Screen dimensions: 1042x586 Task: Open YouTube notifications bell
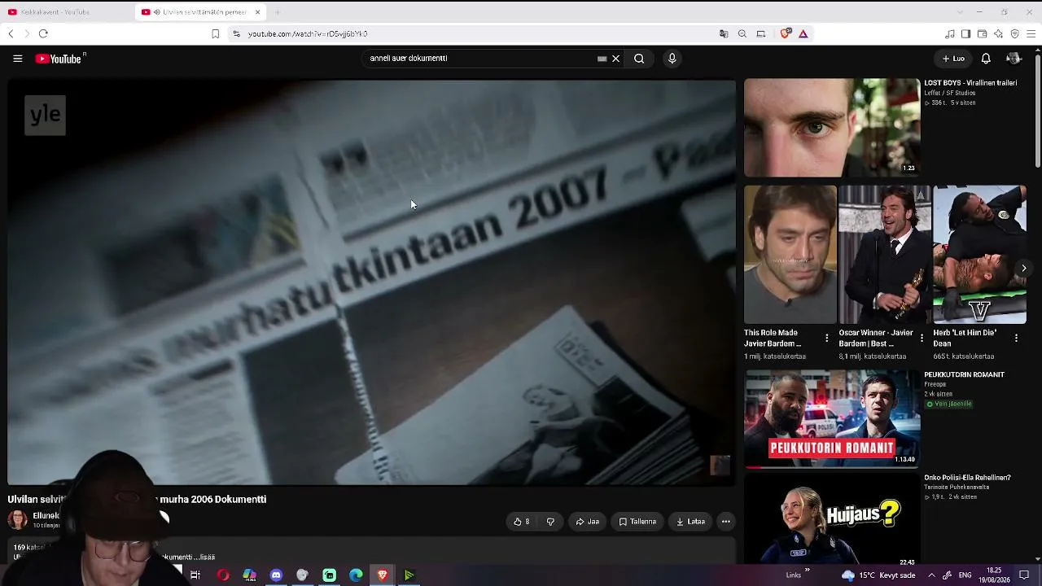(986, 59)
